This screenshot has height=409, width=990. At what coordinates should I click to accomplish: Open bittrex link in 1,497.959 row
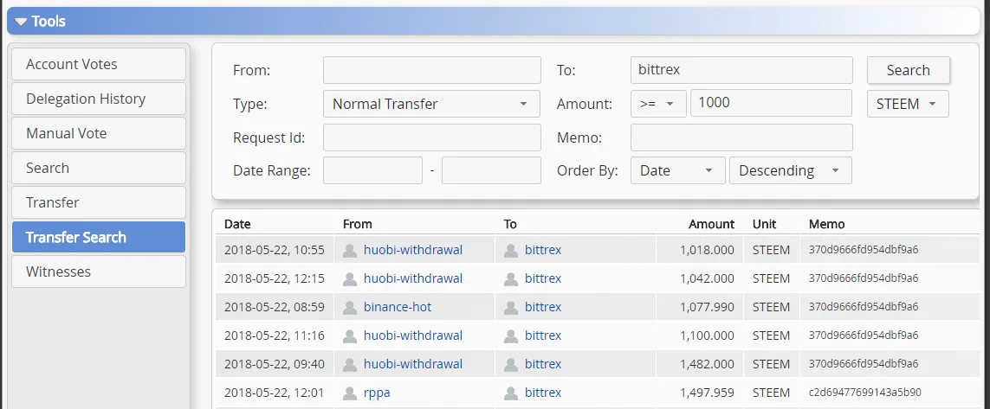point(543,393)
